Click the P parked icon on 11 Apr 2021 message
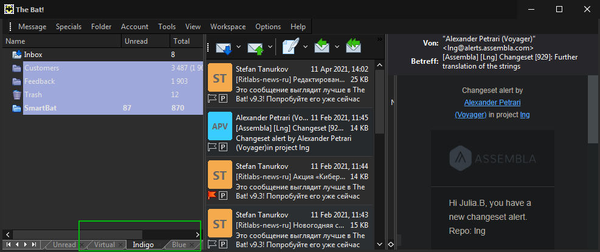 click(223, 98)
